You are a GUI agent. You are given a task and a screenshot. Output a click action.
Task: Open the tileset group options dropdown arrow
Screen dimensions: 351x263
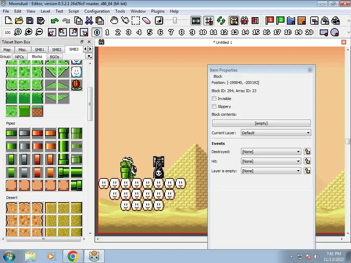(x=89, y=57)
